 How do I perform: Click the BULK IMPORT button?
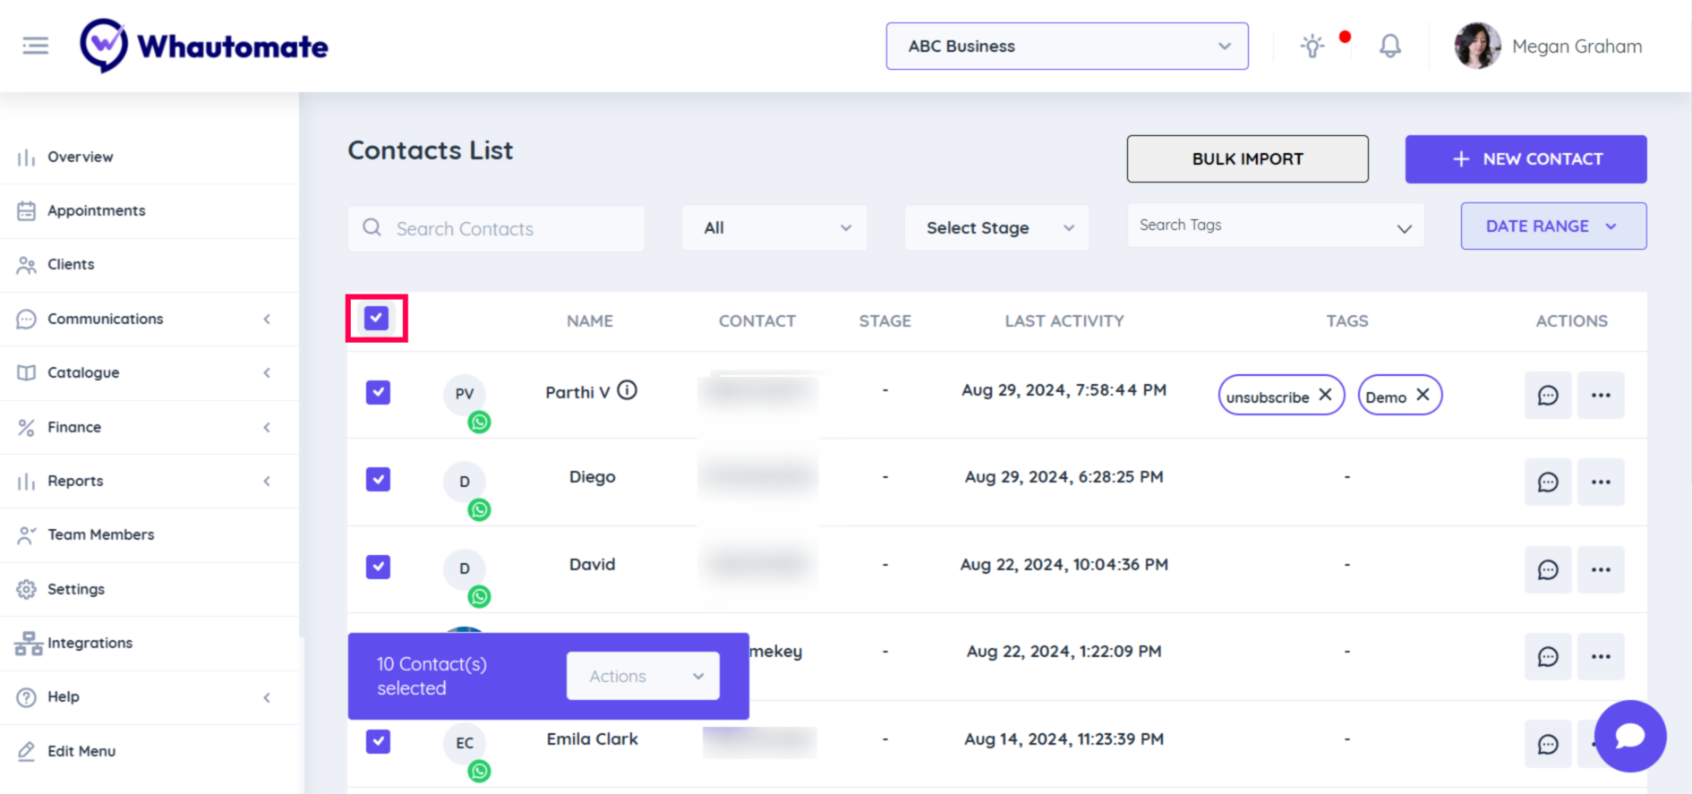click(x=1247, y=159)
